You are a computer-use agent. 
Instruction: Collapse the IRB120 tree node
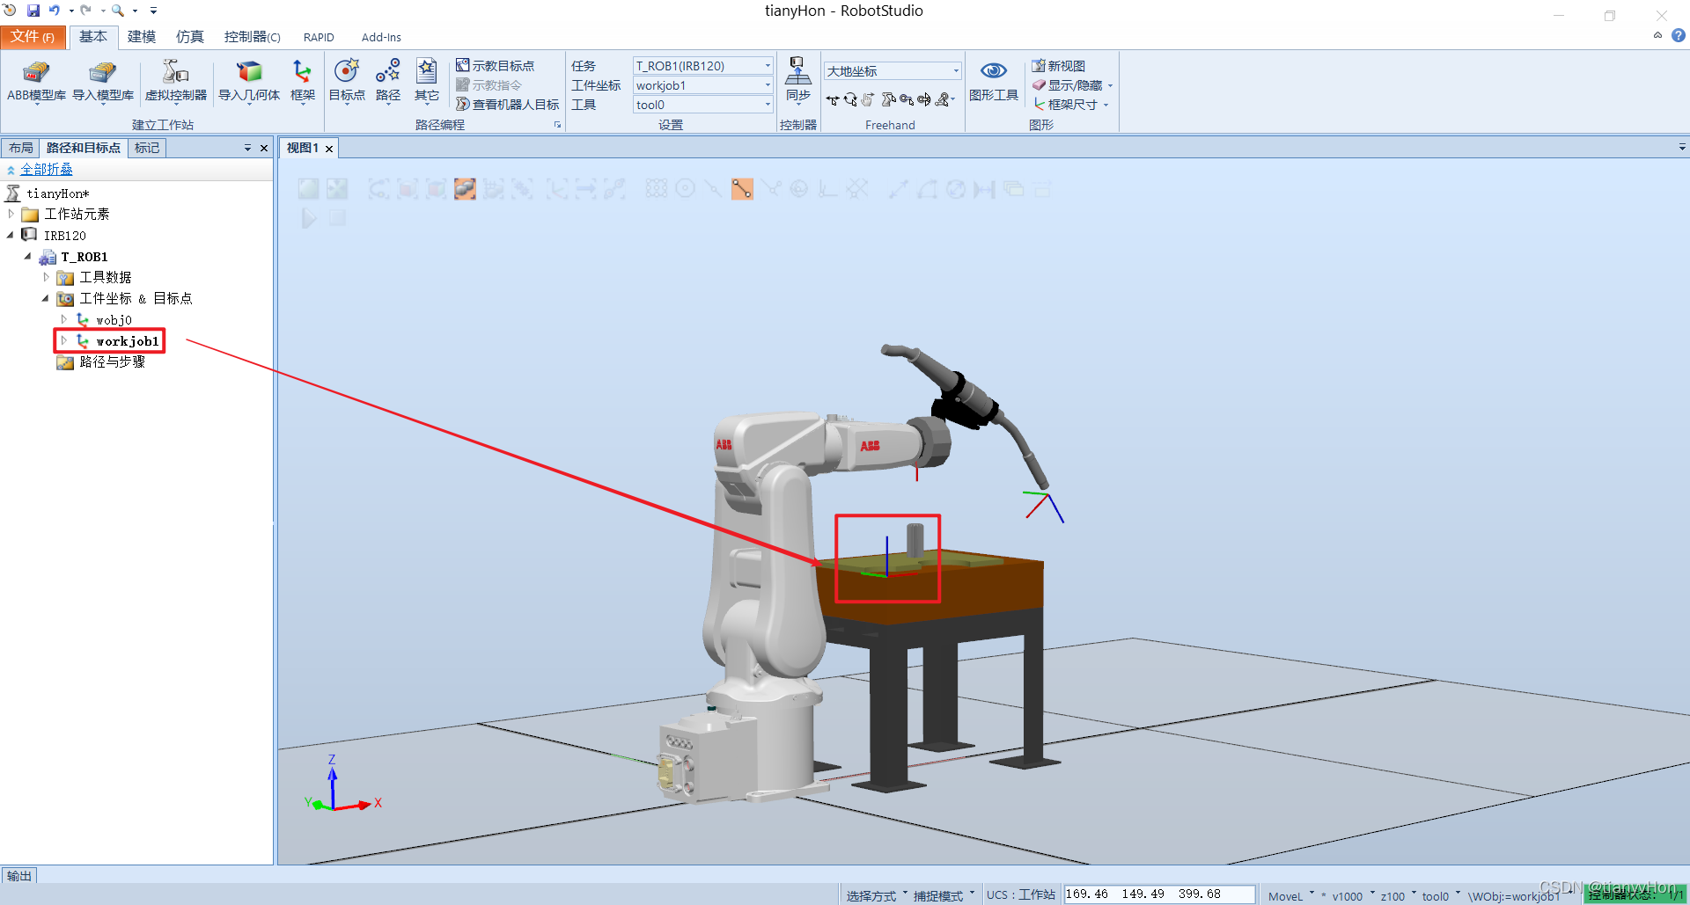click(11, 235)
